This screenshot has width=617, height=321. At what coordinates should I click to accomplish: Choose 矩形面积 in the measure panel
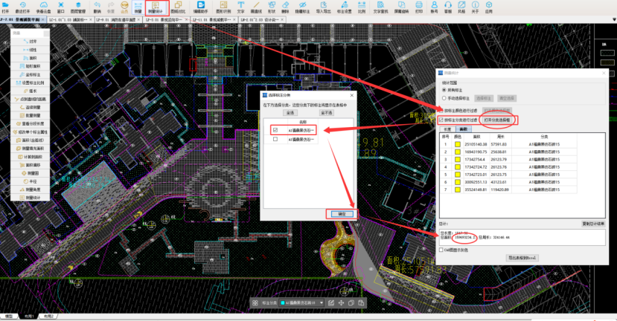[x=32, y=66]
